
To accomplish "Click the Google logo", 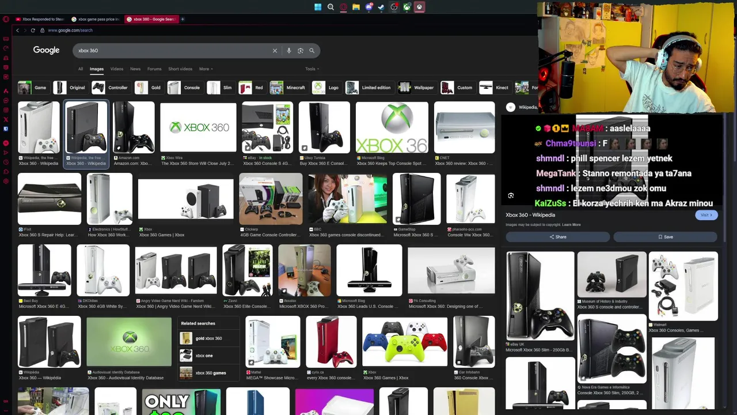I will click(x=46, y=50).
